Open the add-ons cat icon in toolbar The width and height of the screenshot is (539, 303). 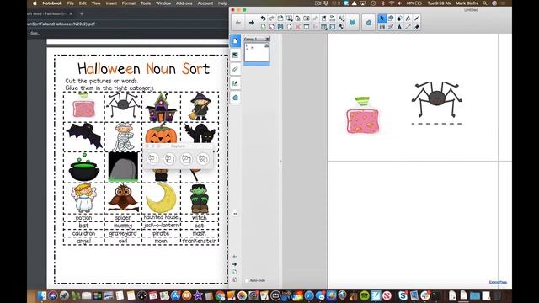point(352,23)
